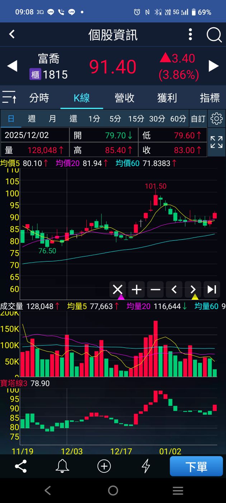Open the 指標 tab
The image size is (226, 503).
coord(210,98)
